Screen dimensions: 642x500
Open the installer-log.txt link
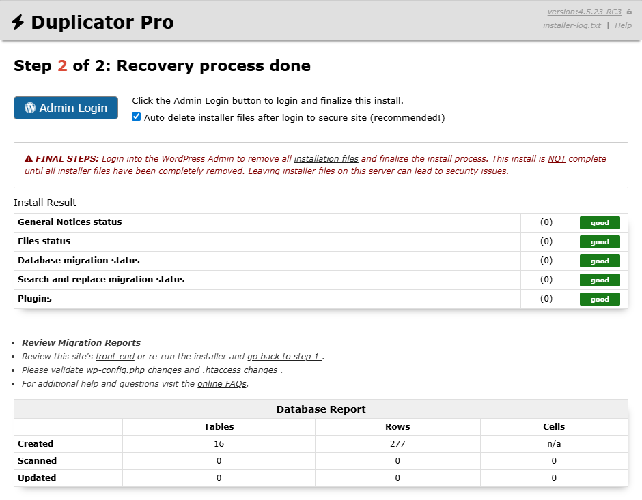572,25
